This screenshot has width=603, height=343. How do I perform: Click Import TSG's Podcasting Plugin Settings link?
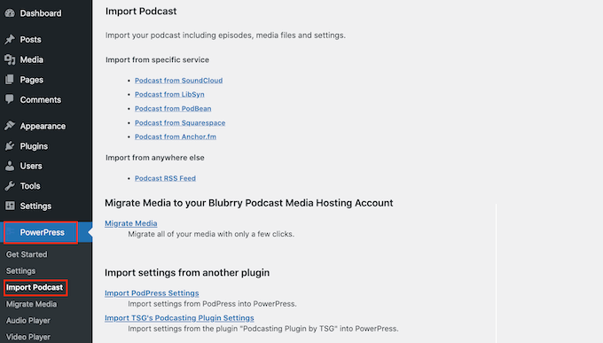[179, 318]
